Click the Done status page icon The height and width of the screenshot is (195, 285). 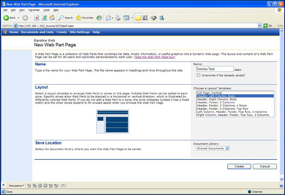(3, 192)
